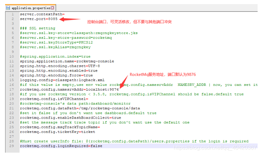Click the rocketmq.config.ticketKey=ticket line
Viewport: 260px width, 154px height.
tap(58, 132)
